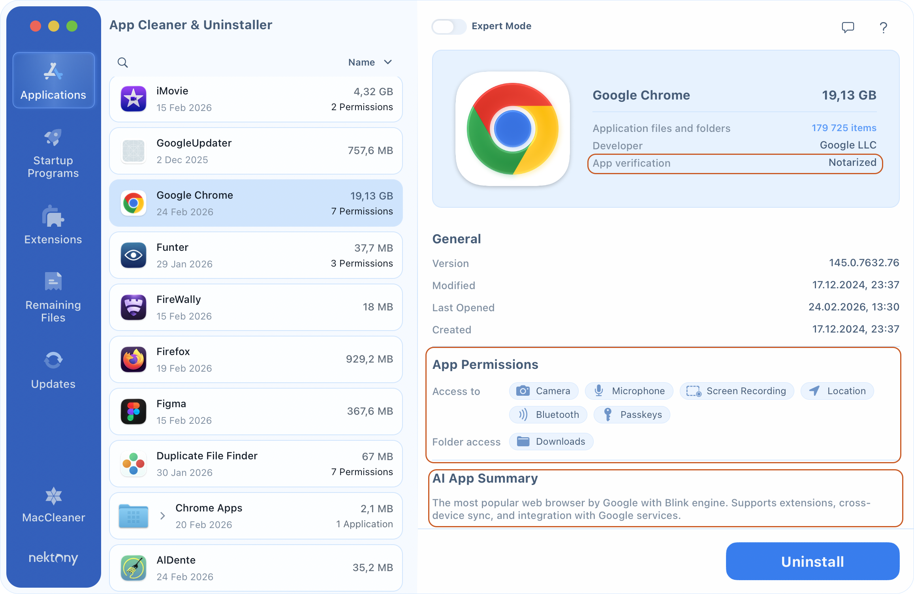Select Duplicate File Finder in the list
This screenshot has width=914, height=594.
point(256,463)
